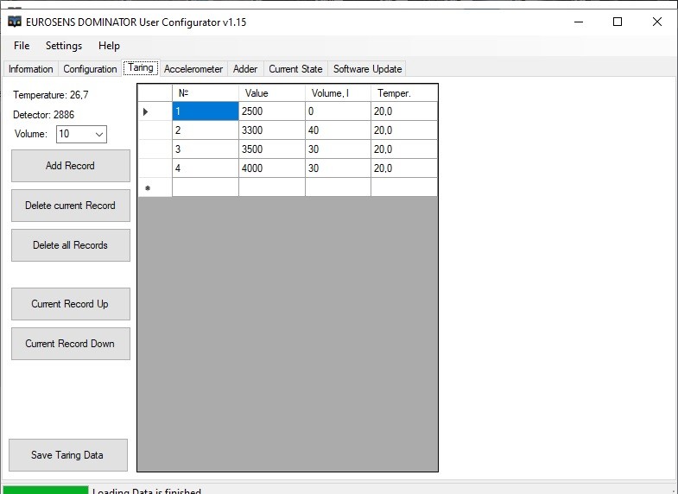Click the № column header
The width and height of the screenshot is (678, 494).
pos(206,93)
